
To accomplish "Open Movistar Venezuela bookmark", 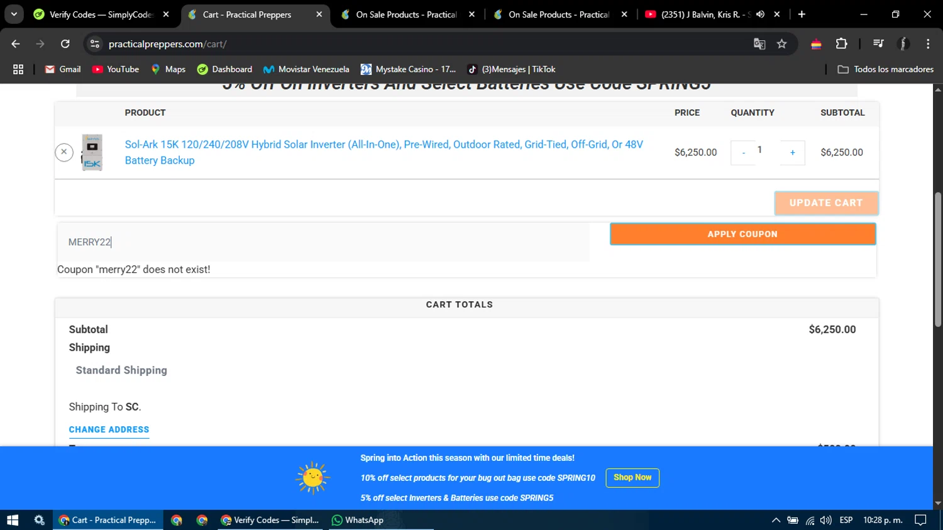I will (x=306, y=69).
